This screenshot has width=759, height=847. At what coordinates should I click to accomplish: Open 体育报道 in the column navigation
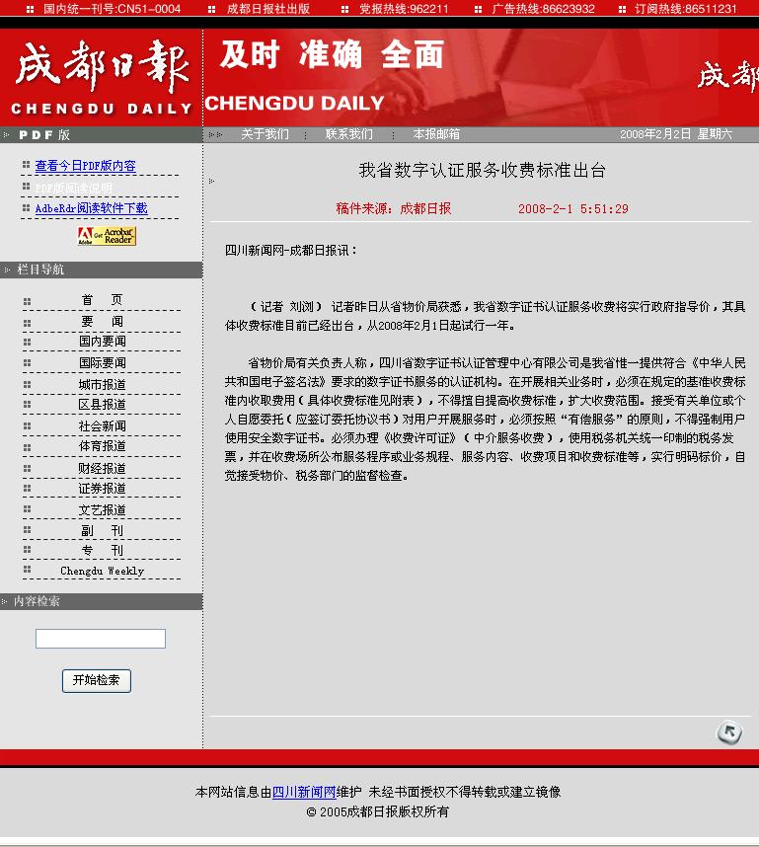click(103, 446)
